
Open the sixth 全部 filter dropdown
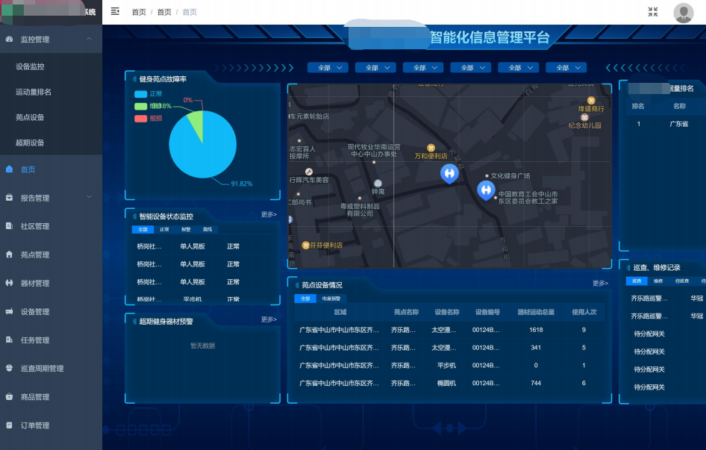566,68
